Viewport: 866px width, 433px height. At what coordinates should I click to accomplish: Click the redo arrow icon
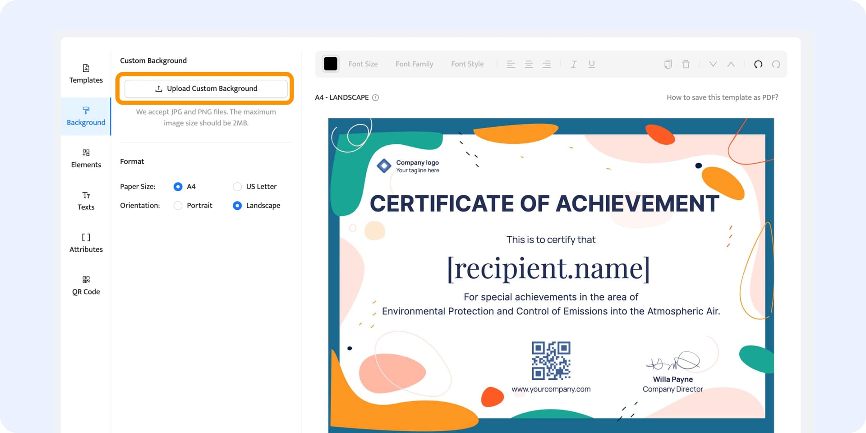[776, 64]
